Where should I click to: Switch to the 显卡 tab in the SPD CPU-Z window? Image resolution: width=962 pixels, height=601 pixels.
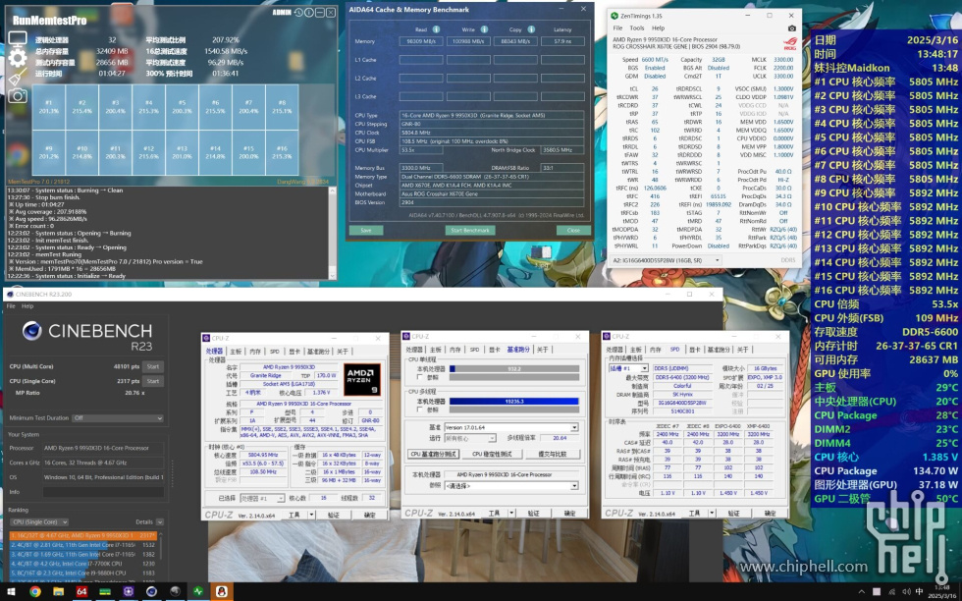[694, 350]
